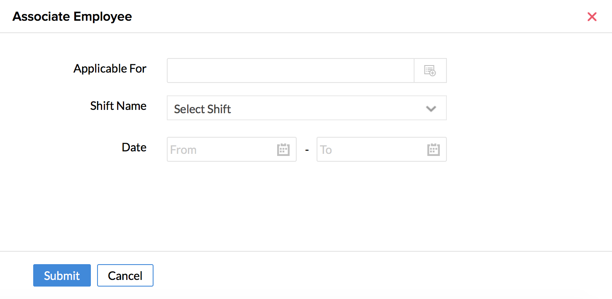Open the employee picker icon beside Applicable For

pyautogui.click(x=430, y=70)
